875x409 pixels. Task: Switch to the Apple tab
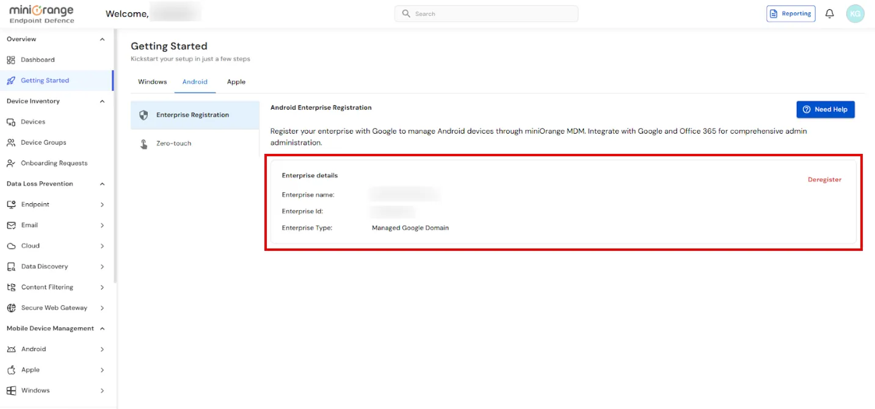[x=236, y=82]
